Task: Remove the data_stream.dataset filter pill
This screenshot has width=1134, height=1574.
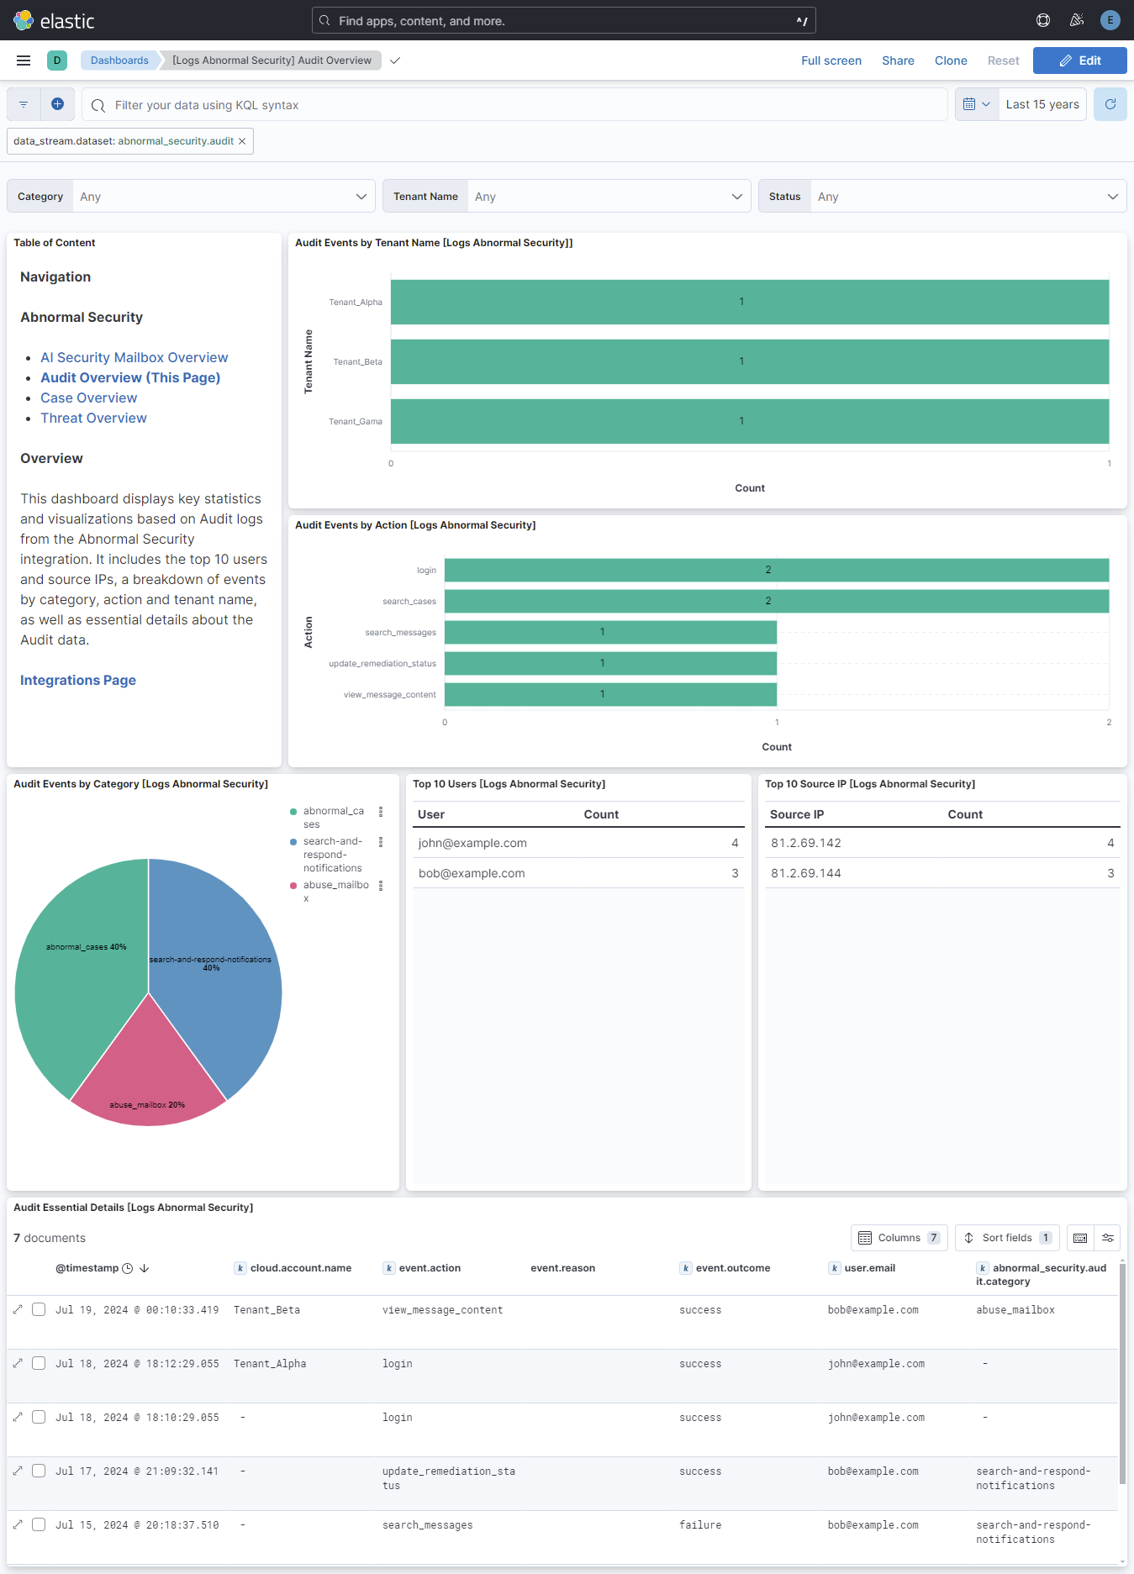Action: tap(242, 141)
